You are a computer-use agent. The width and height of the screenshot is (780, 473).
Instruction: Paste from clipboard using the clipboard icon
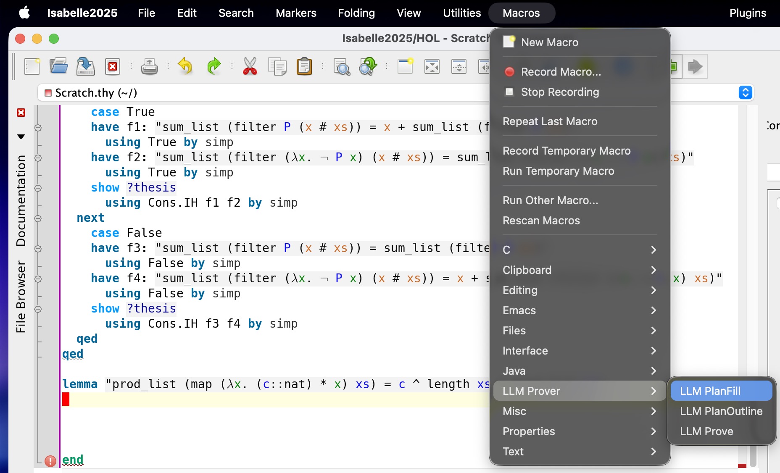[x=304, y=66]
